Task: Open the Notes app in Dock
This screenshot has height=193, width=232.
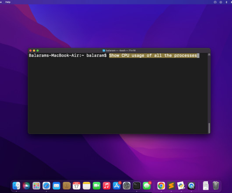Action: click(87, 186)
